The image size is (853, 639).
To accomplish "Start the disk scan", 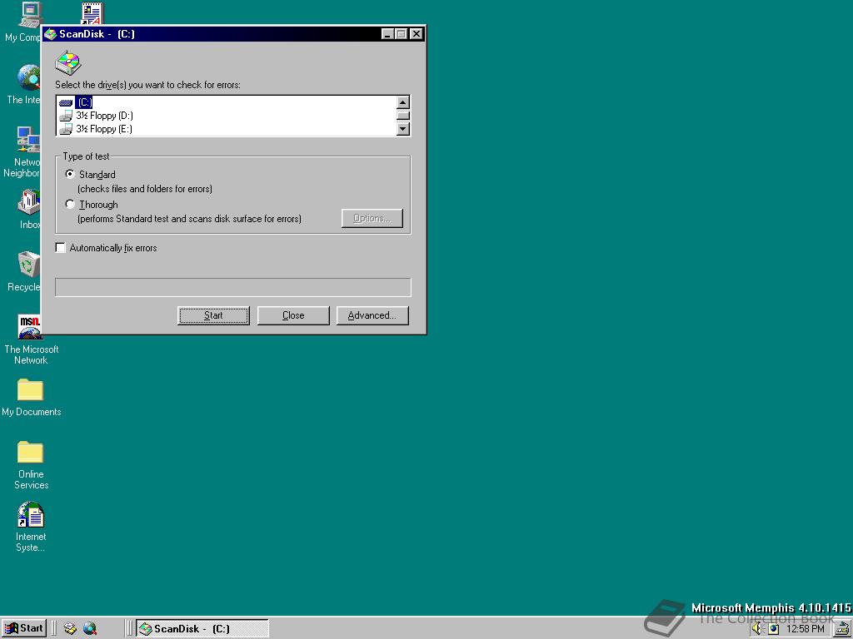I will [x=213, y=315].
